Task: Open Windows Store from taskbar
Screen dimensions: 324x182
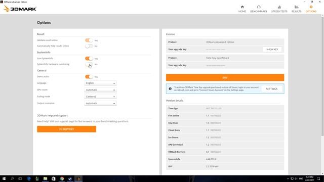Action: click(x=54, y=178)
